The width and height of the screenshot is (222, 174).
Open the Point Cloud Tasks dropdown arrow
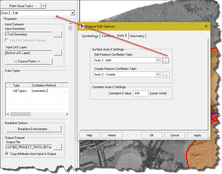pos(44,6)
